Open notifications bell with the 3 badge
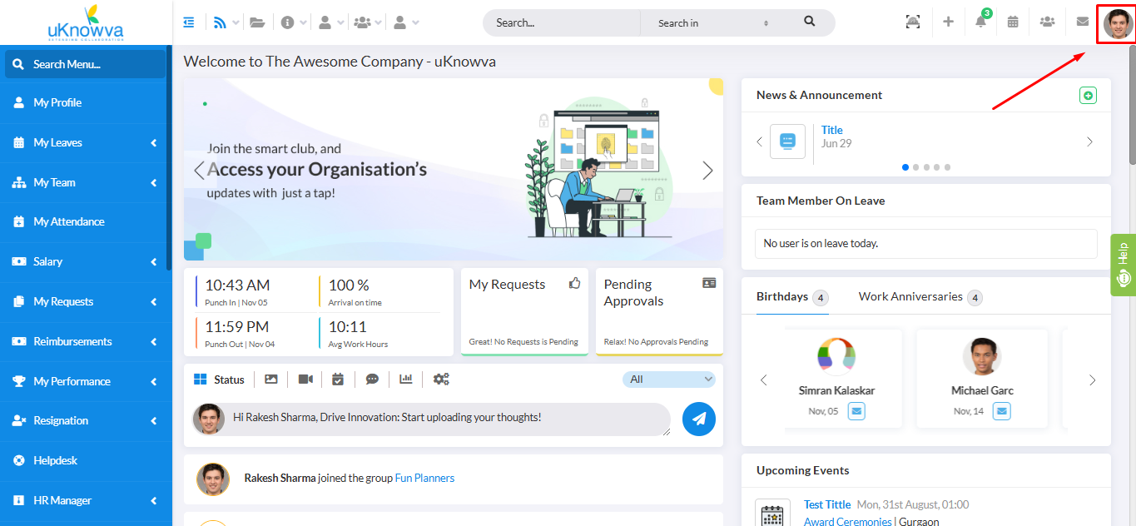Viewport: 1136px width, 526px height. pyautogui.click(x=981, y=22)
